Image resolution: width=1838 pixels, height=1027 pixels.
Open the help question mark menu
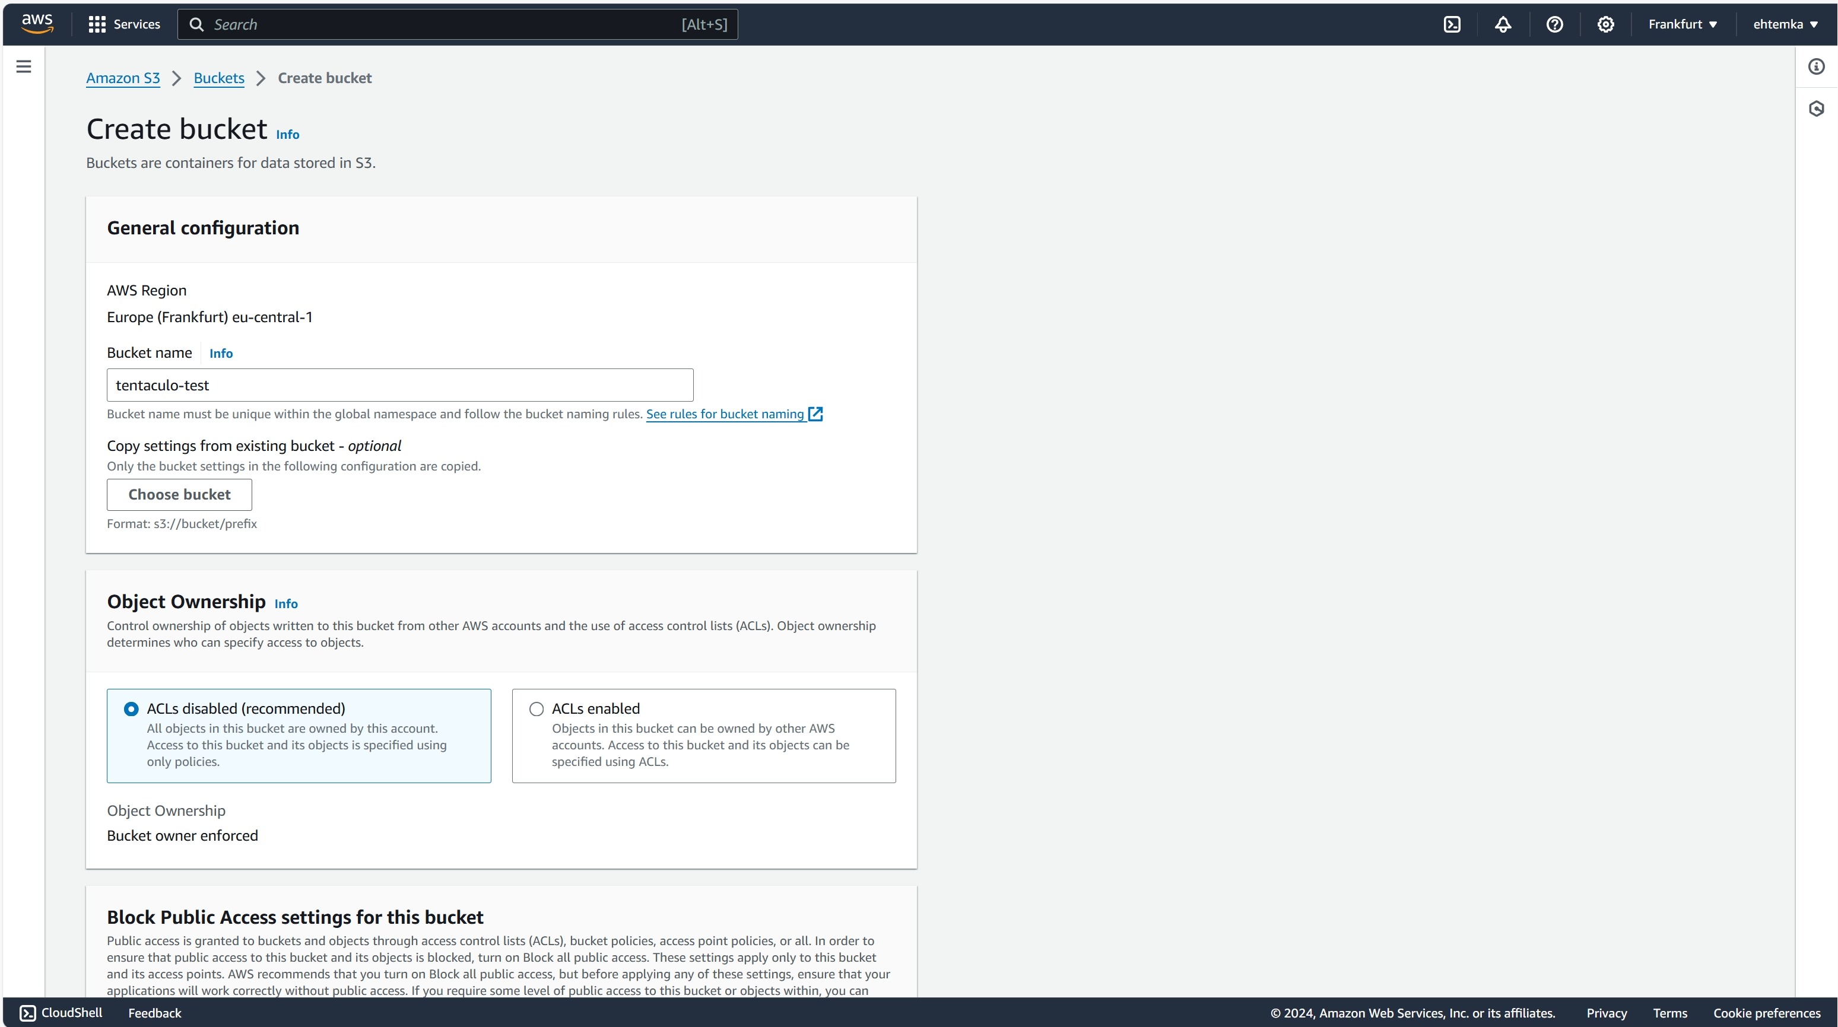click(1555, 24)
